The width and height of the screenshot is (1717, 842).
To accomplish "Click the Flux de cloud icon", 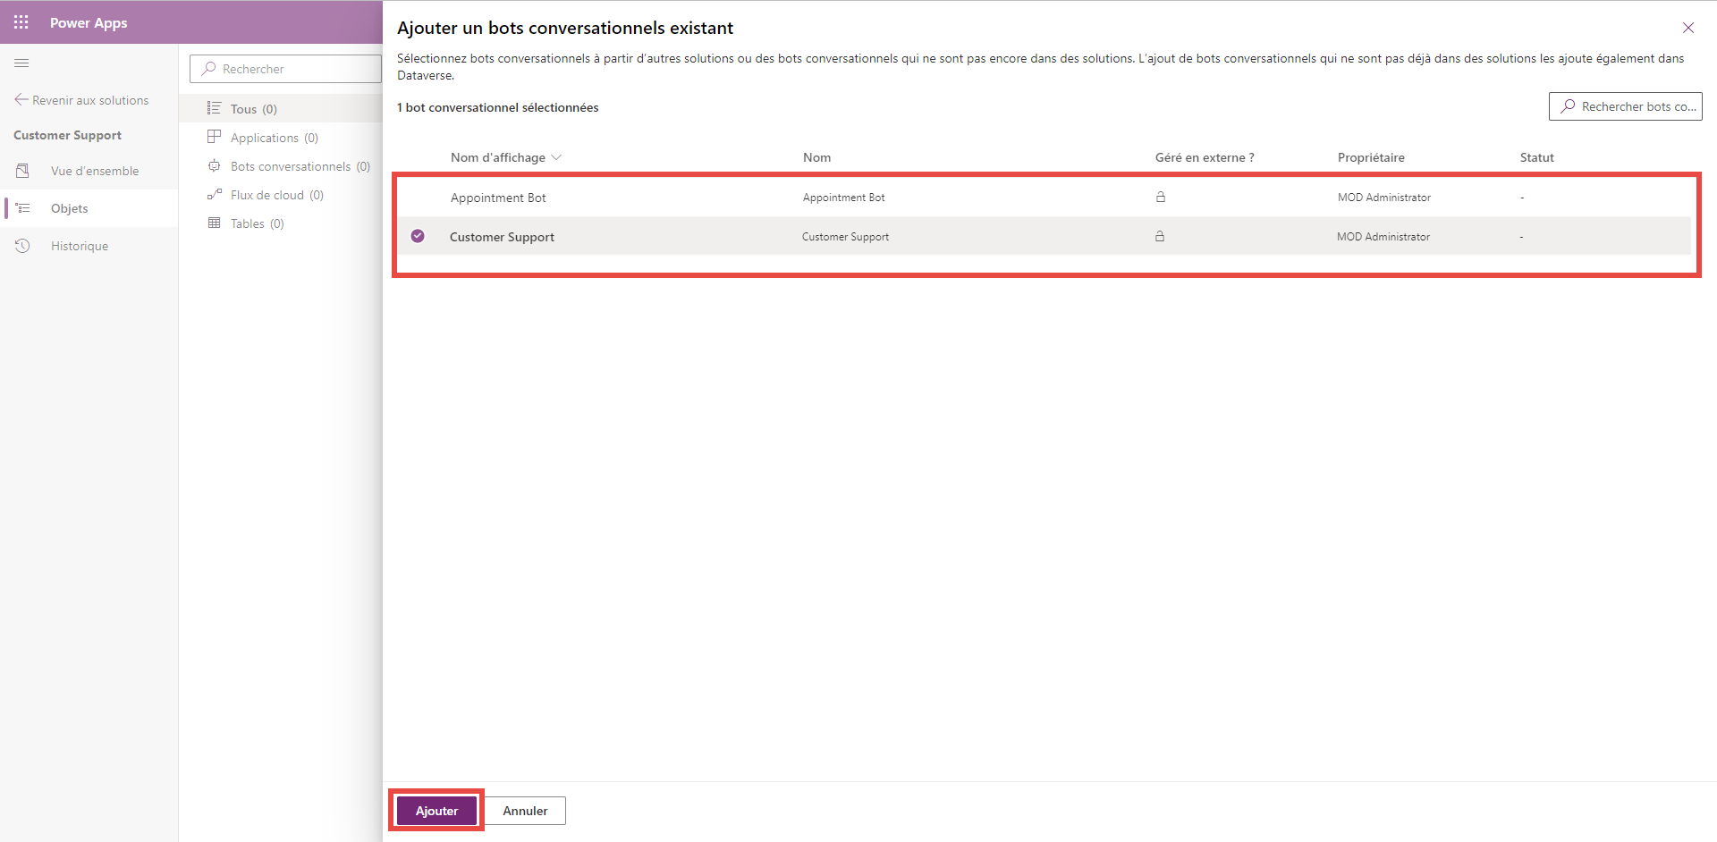I will 215,195.
